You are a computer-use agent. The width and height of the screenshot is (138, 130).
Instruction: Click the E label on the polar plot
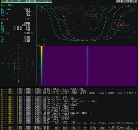[x=34, y=63]
